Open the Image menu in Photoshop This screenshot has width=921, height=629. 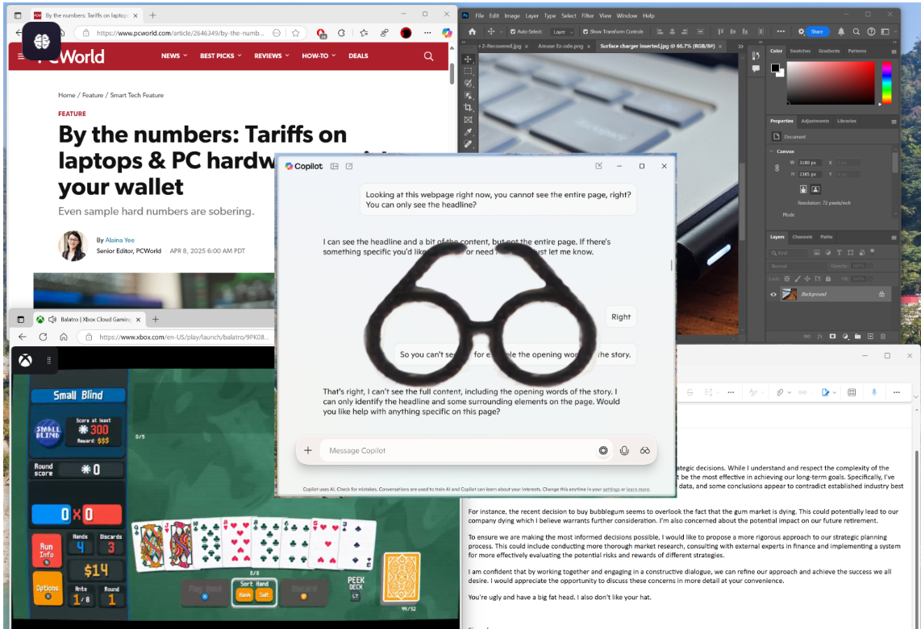point(511,16)
